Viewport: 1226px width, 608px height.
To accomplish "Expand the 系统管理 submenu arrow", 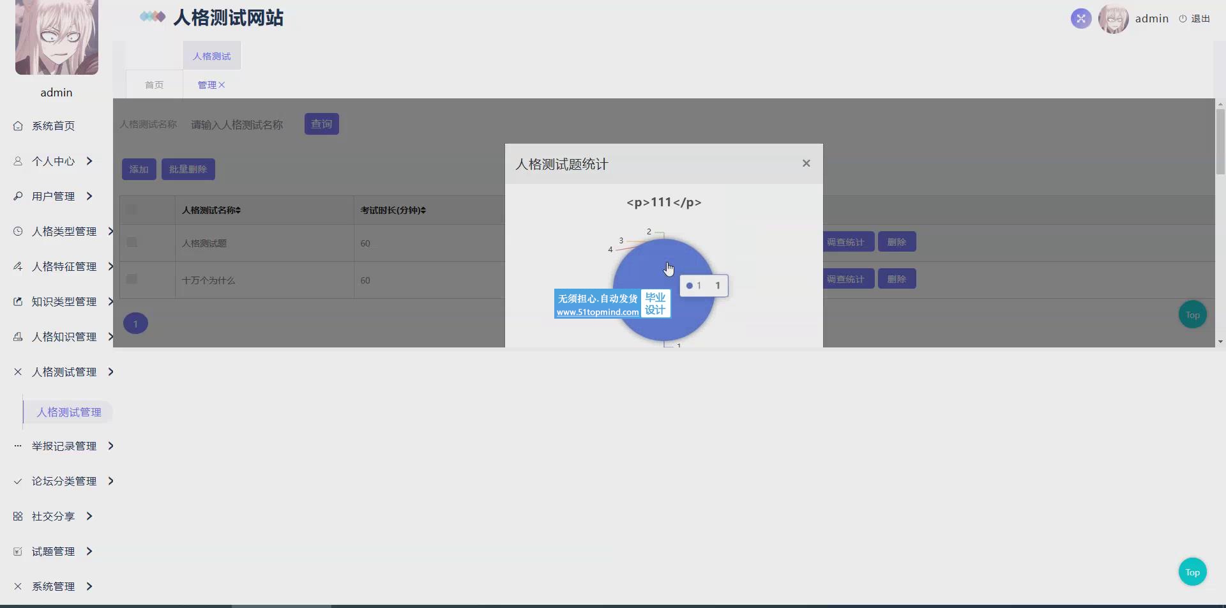I will tap(89, 586).
